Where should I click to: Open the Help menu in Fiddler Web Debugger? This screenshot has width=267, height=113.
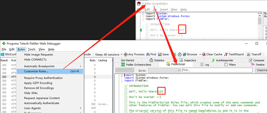(51, 49)
